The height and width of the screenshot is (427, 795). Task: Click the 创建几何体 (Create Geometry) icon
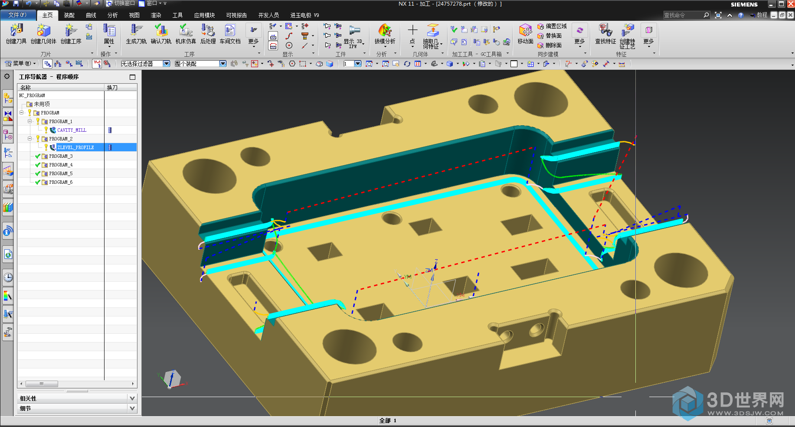[x=43, y=34]
